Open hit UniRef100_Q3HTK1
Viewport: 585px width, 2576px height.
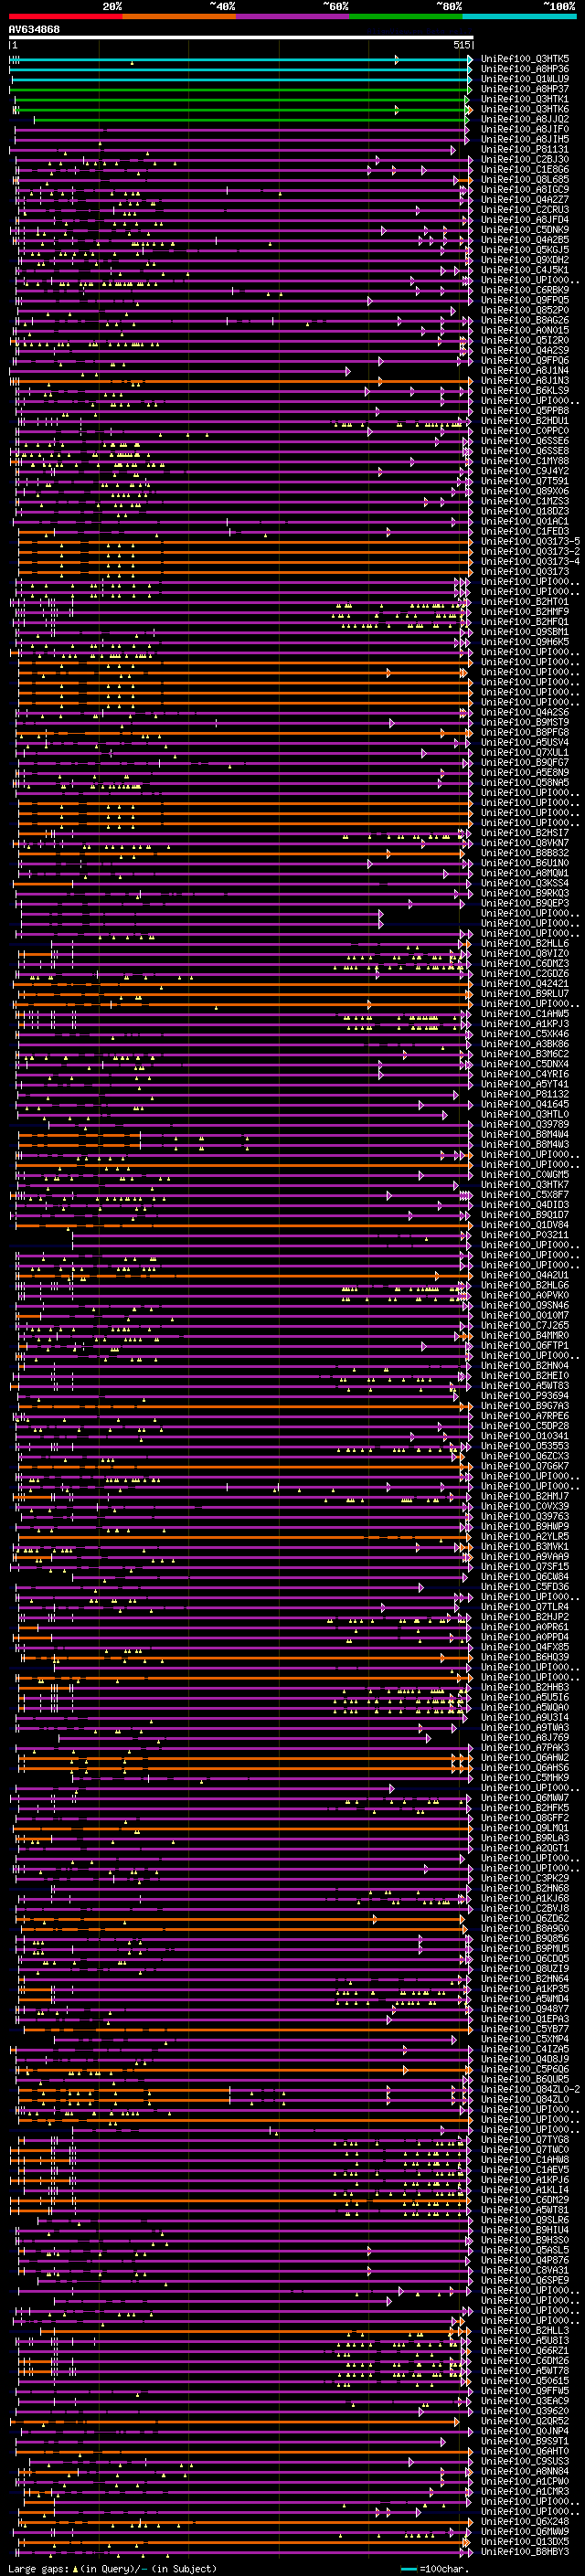(x=525, y=100)
